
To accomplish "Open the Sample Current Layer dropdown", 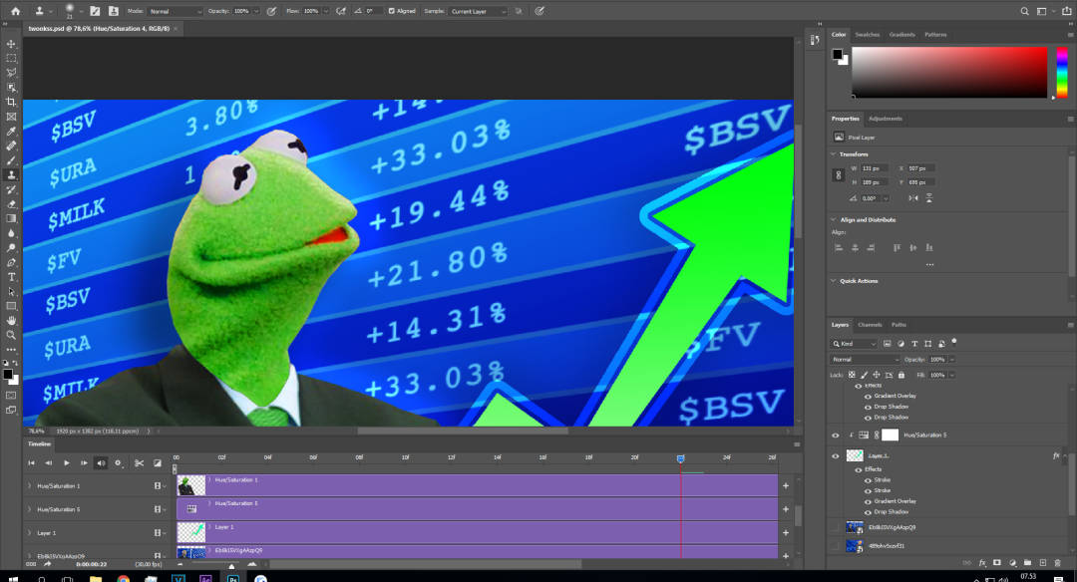I will pos(478,11).
